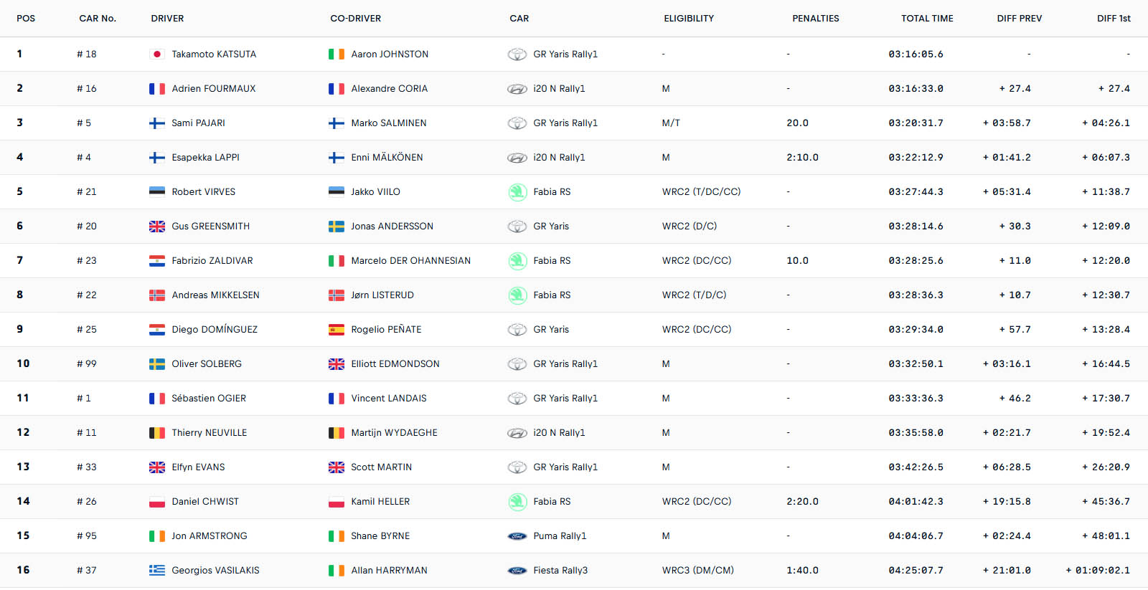1148x590 pixels.
Task: Open driver Sébastien OGIER's entry
Action: tap(209, 399)
